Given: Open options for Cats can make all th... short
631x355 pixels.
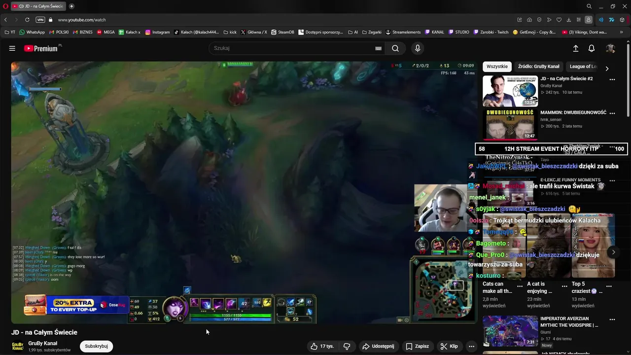Looking at the screenshot, I should point(520,286).
